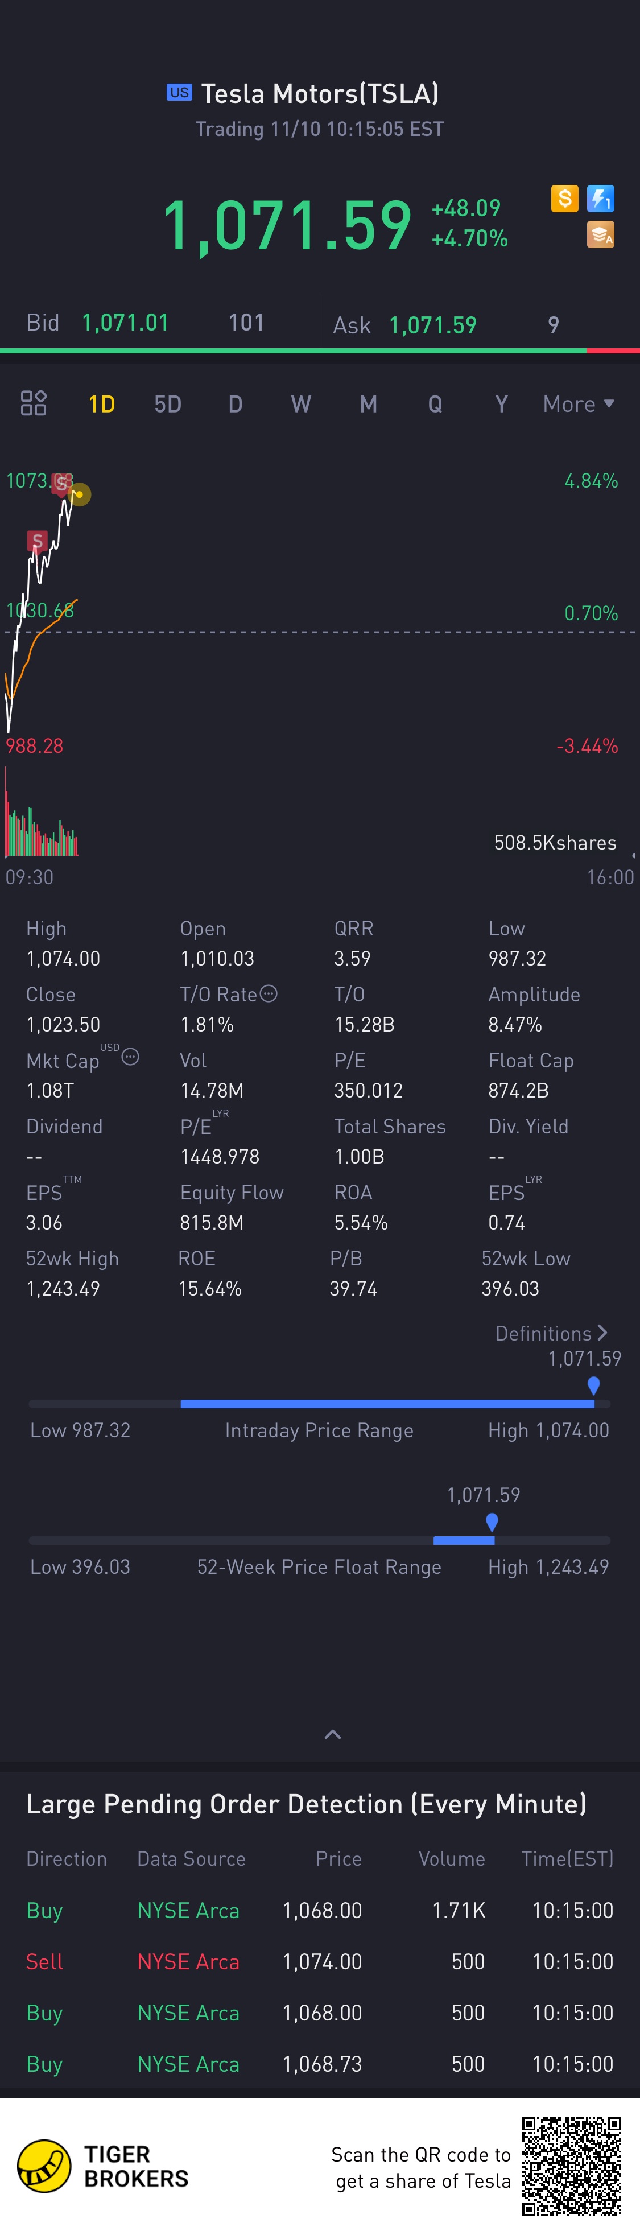
Task: Tap the orange layers icon beside the price
Action: point(600,234)
